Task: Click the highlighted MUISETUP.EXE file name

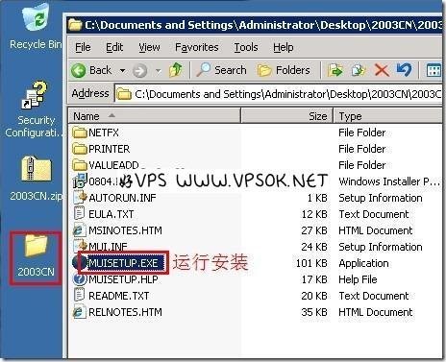Action: click(123, 263)
